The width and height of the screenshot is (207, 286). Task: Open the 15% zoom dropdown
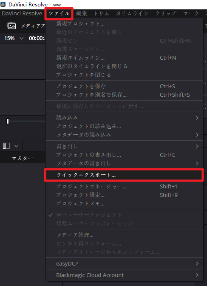tap(14, 38)
